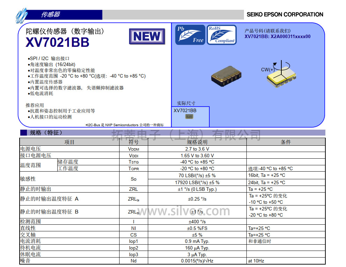346x267 pixels.
Task: Click the 内置温度传感器 bullet
Action: click(x=45, y=82)
